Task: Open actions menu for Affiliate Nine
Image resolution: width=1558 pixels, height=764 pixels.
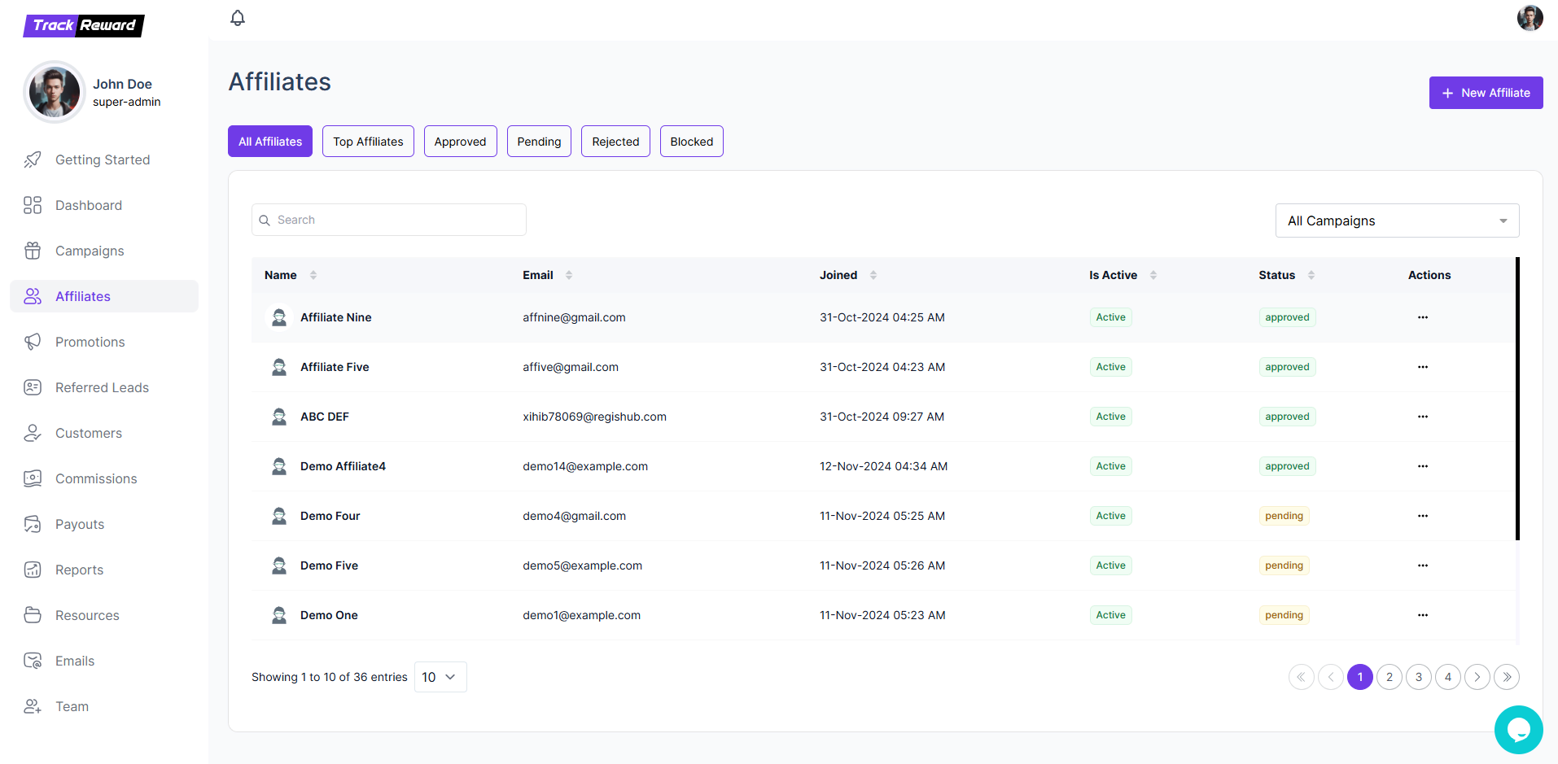Action: (1423, 317)
